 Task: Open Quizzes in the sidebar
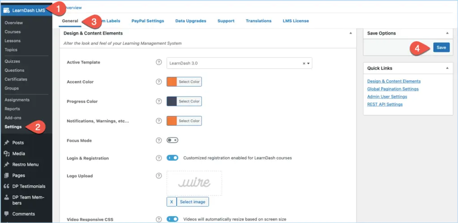12,61
